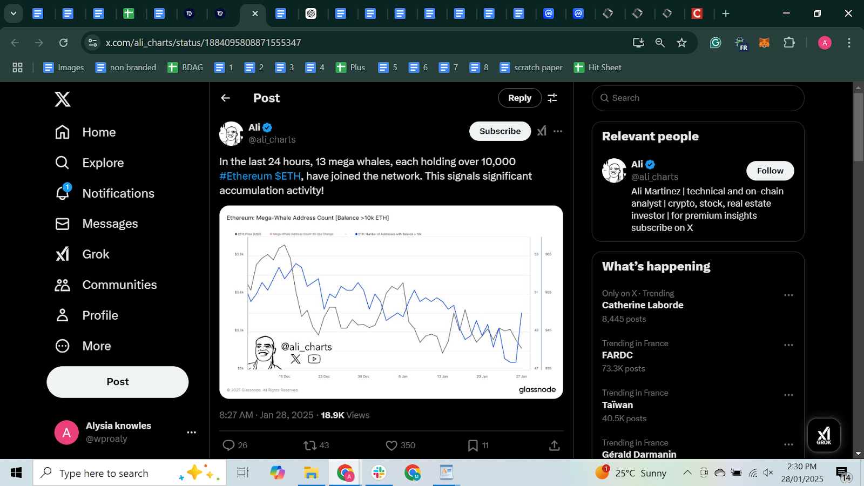
Task: Open FARDC trending topic
Action: pos(617,355)
